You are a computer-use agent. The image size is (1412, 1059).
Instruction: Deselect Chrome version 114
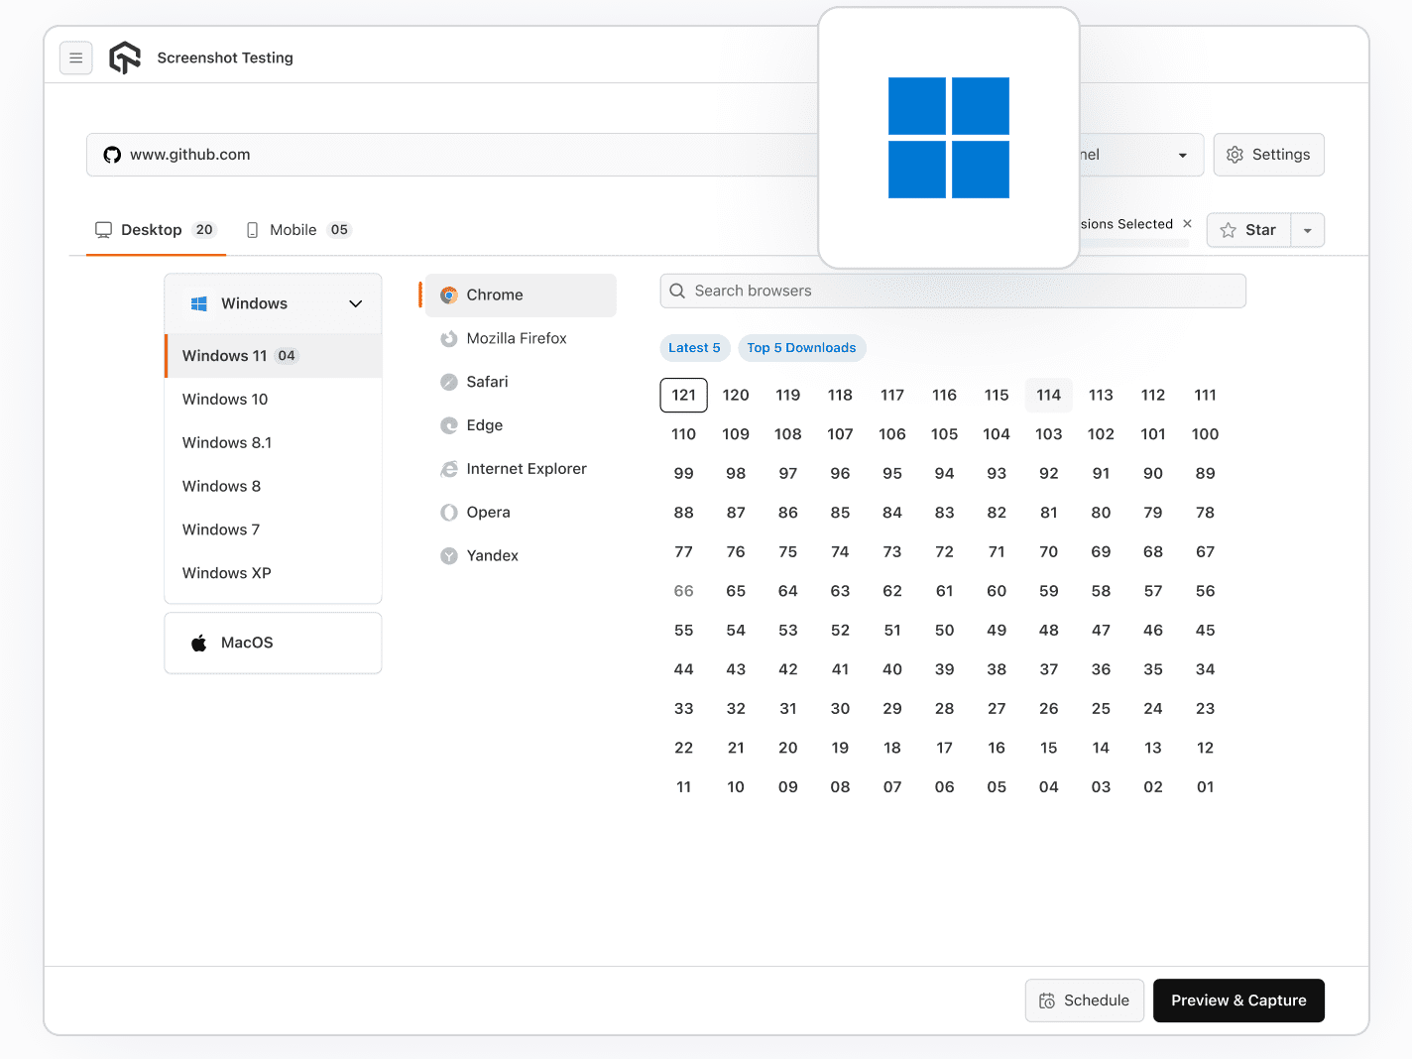coord(1048,395)
